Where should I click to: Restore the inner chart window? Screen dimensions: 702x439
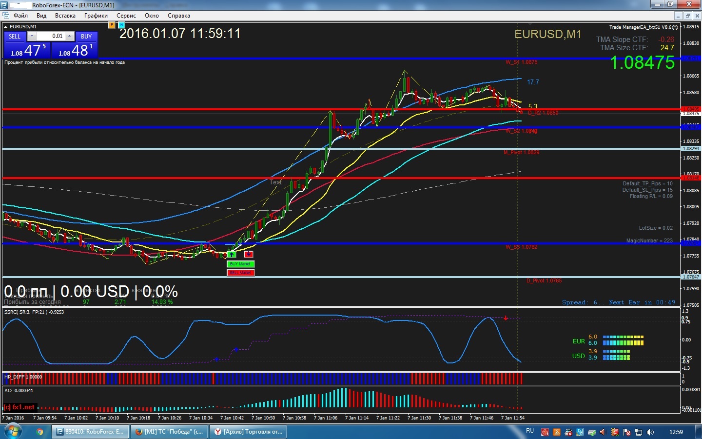pos(687,16)
